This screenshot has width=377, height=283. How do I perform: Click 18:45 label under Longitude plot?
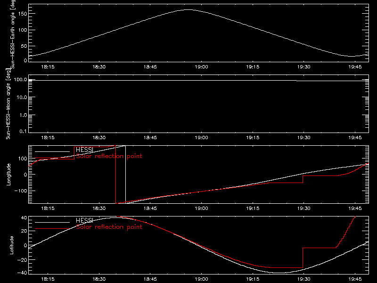(150, 208)
